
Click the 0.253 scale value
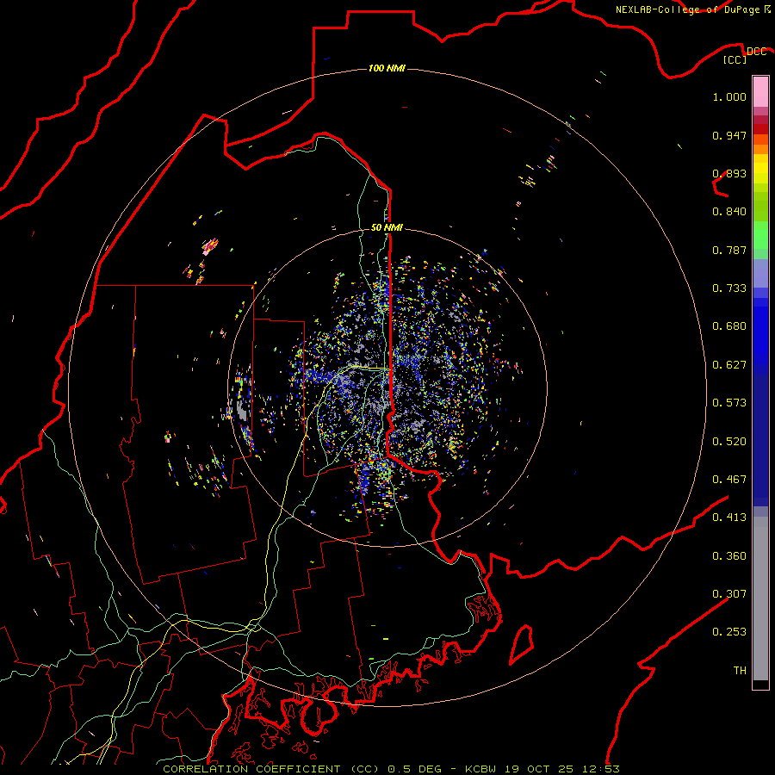click(729, 632)
